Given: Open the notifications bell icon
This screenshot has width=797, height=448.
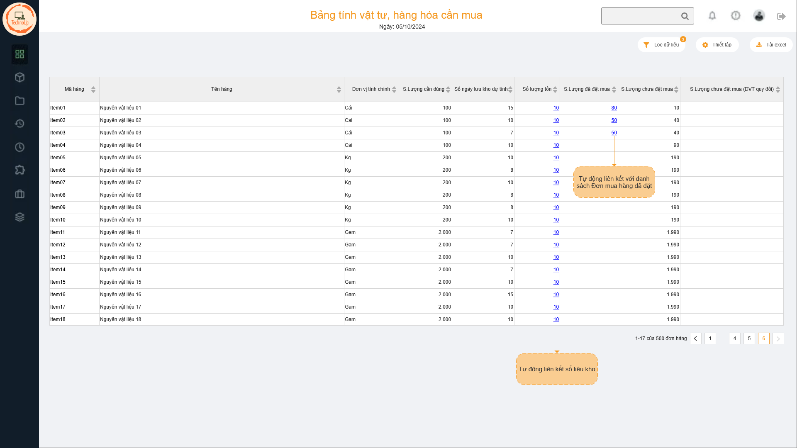Looking at the screenshot, I should [x=712, y=16].
